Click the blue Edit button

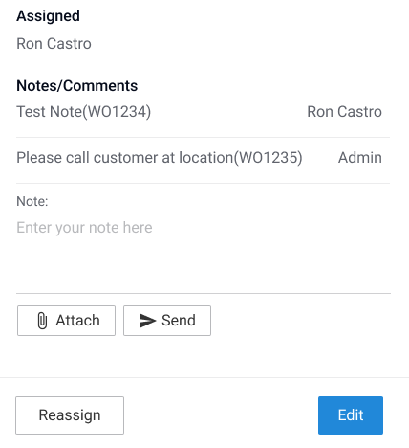(x=351, y=415)
